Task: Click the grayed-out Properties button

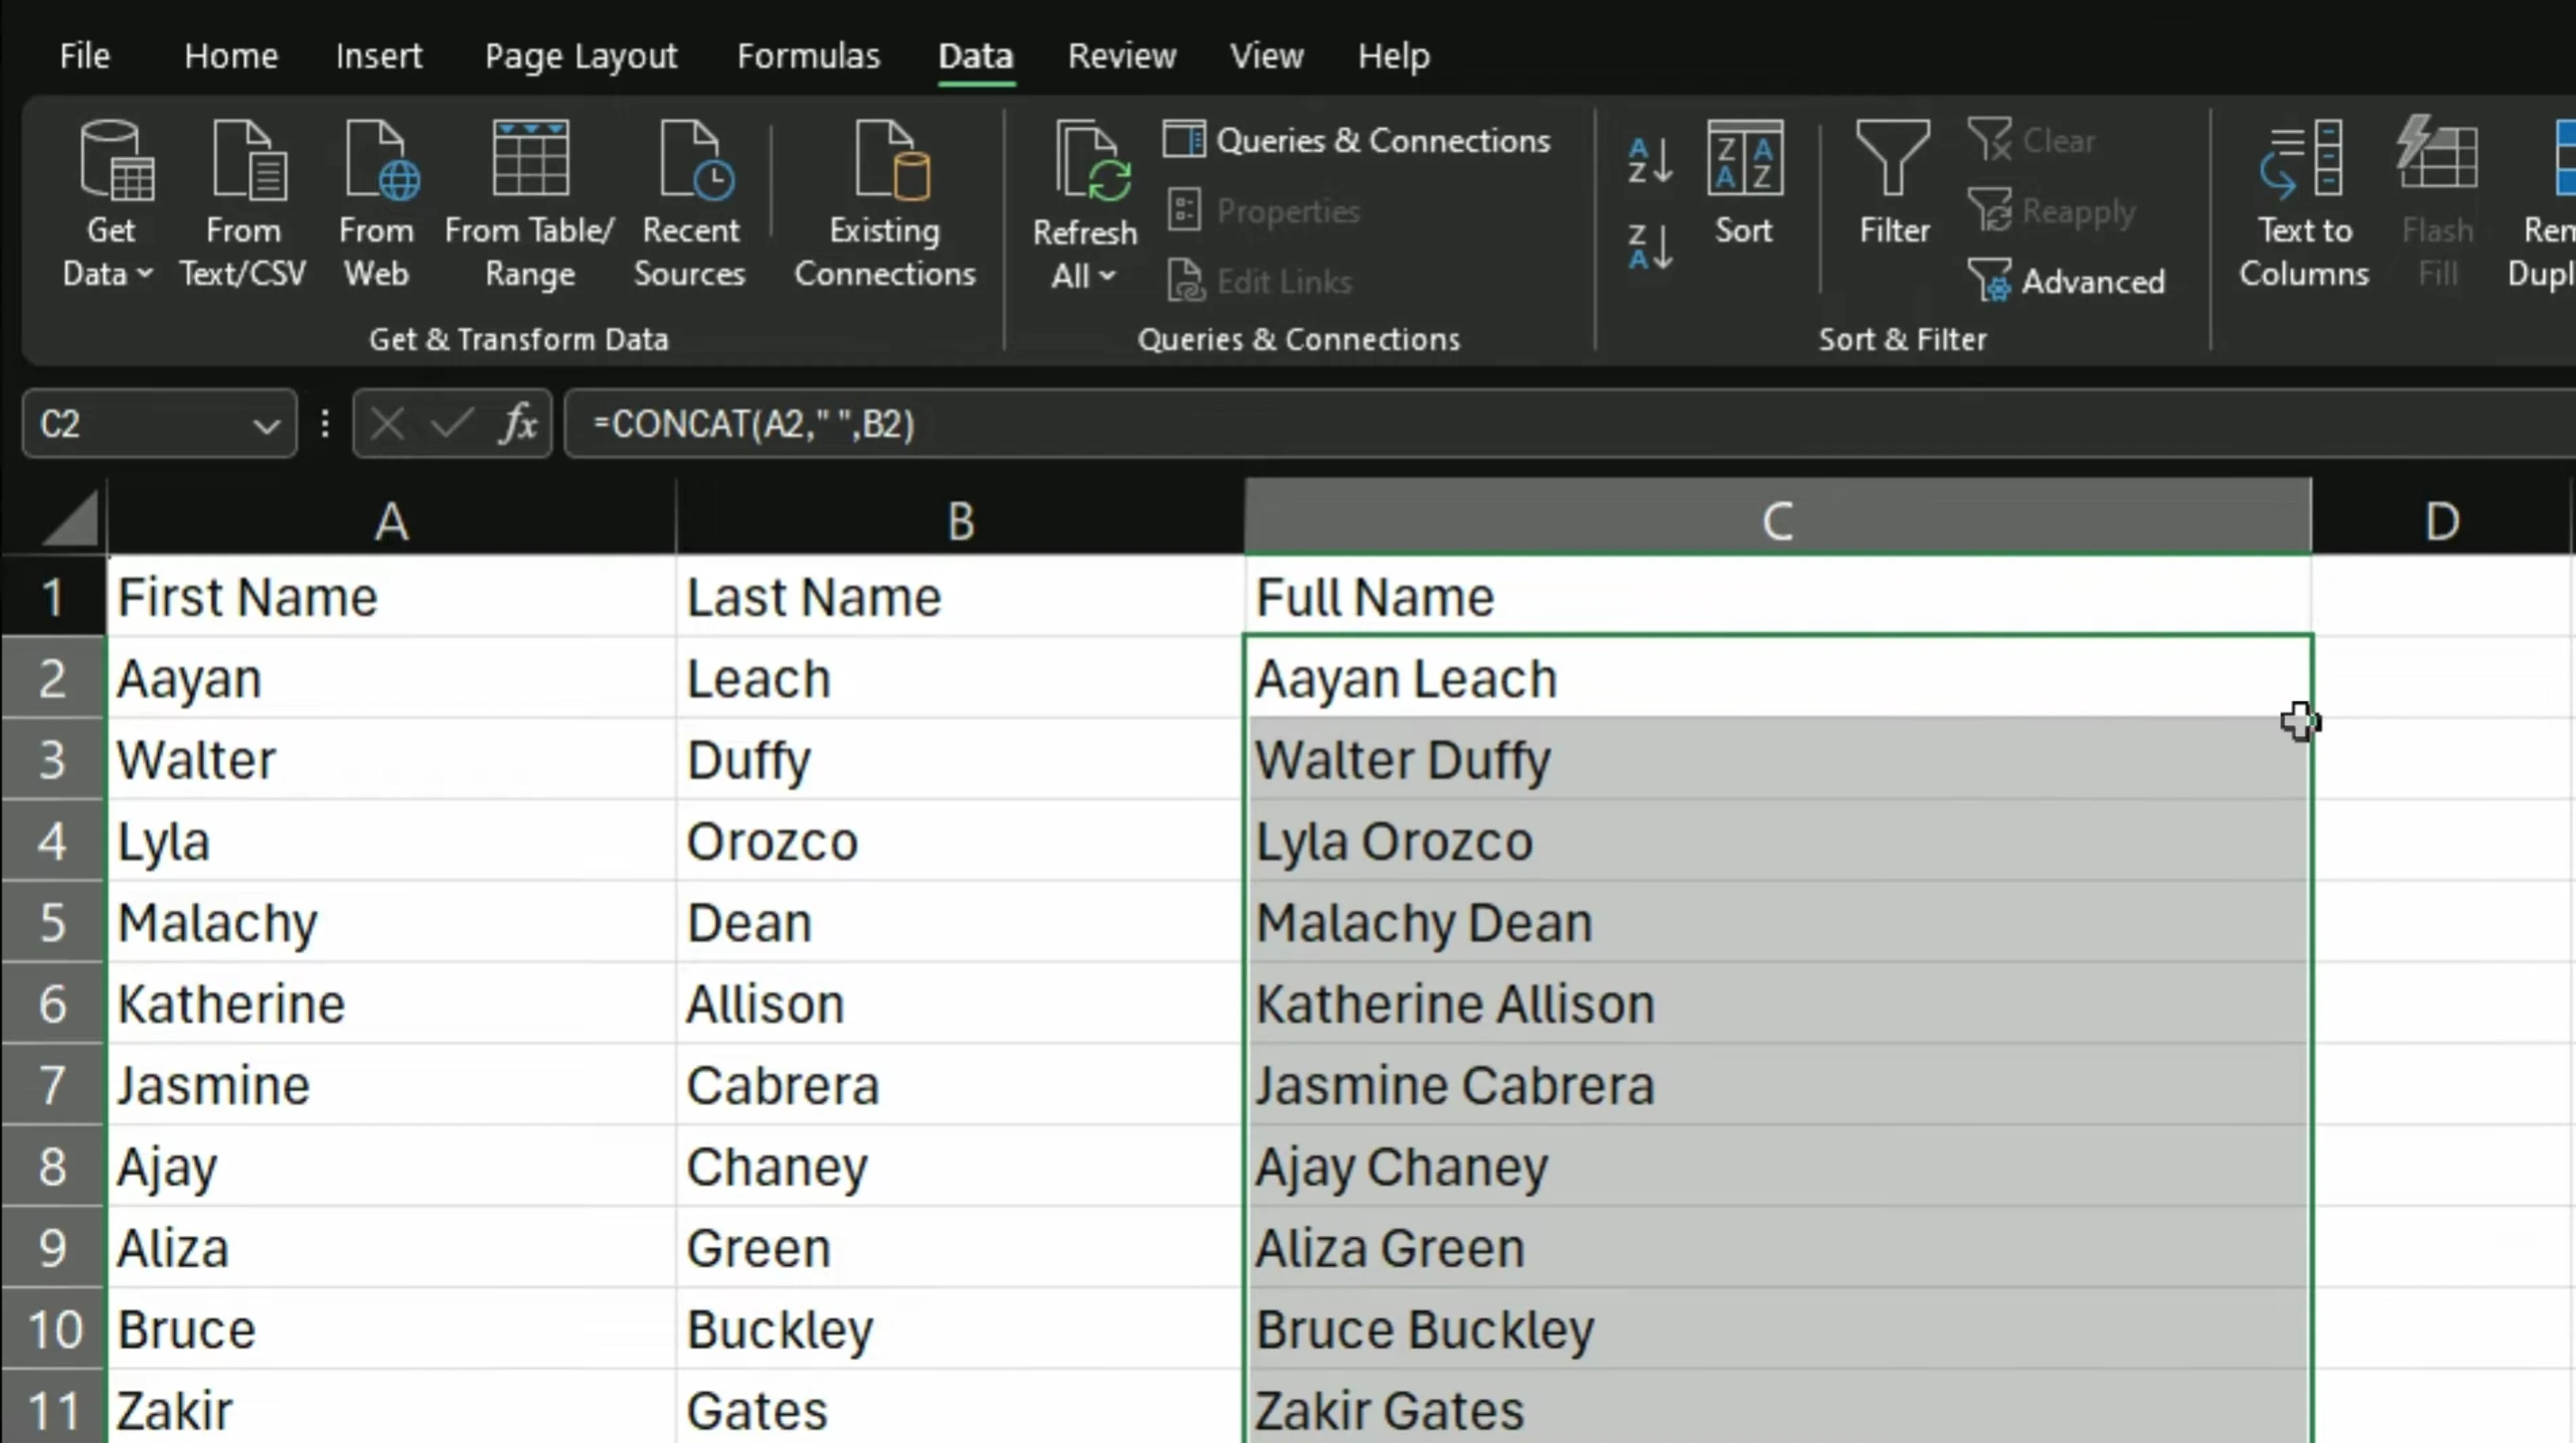Action: point(1264,211)
